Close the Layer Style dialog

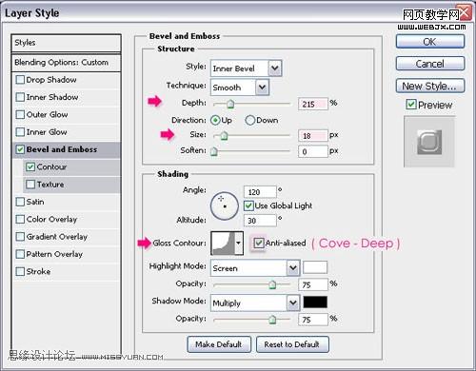(466, 12)
